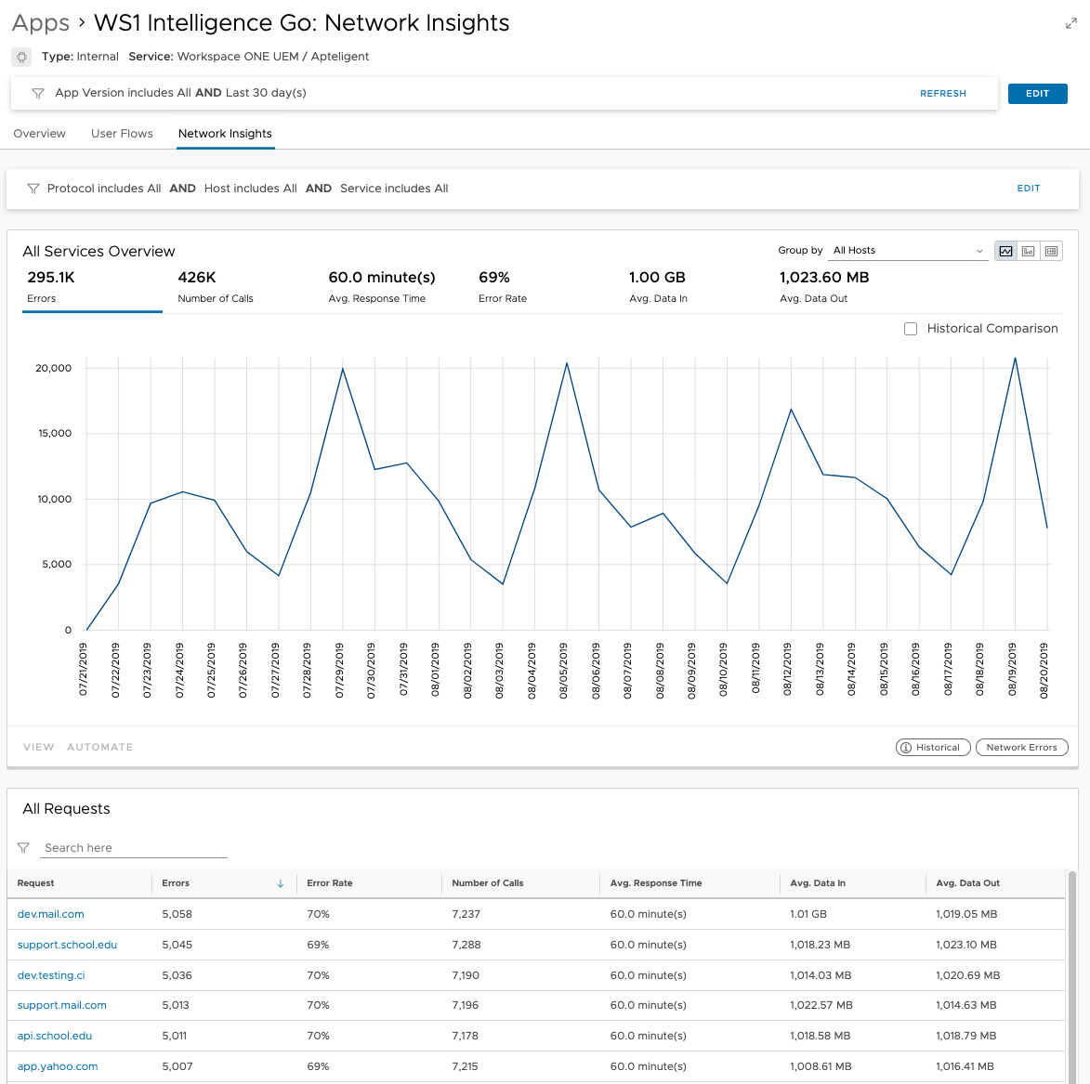Open the Group by All Hosts dropdown
Image resolution: width=1090 pixels, height=1084 pixels.
pos(907,251)
